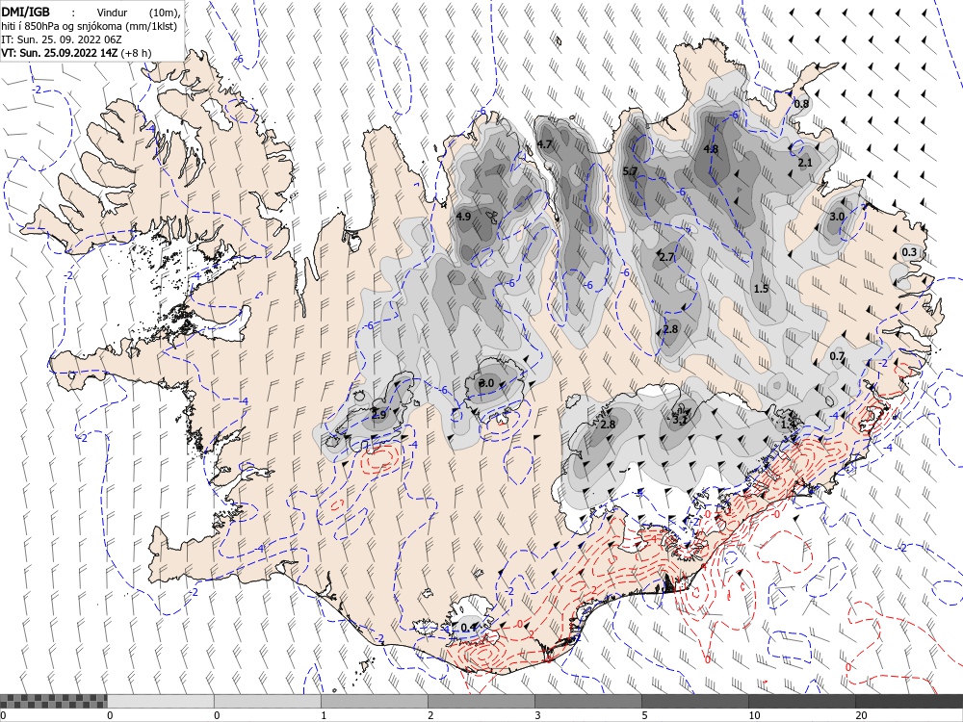Click the 'hiti í 850hPa og snjókoma' line

click(89, 26)
